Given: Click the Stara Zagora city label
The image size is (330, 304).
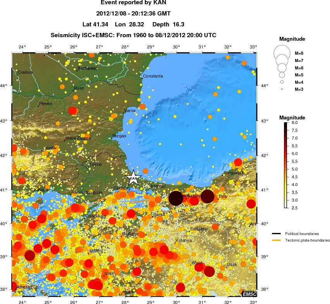Looking at the screenshot, I should (x=78, y=138).
